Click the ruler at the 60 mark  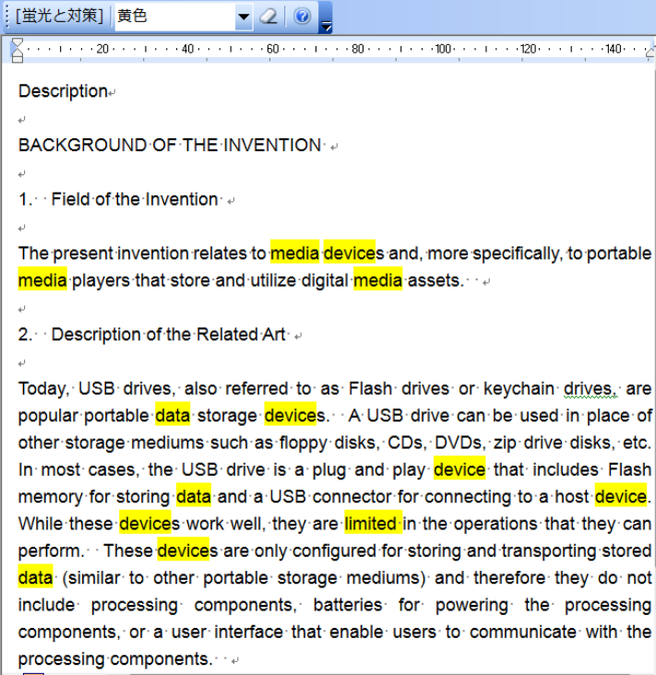[272, 49]
